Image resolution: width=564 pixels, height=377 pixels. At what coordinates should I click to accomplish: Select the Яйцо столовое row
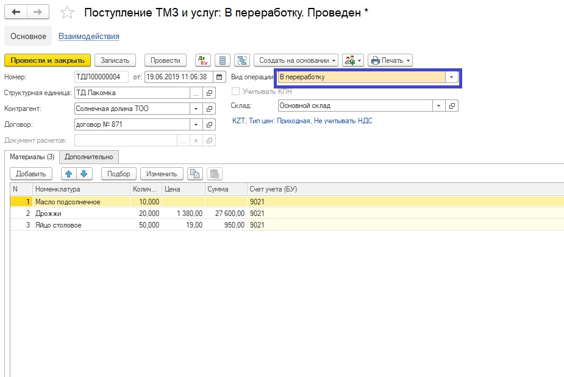tap(287, 225)
